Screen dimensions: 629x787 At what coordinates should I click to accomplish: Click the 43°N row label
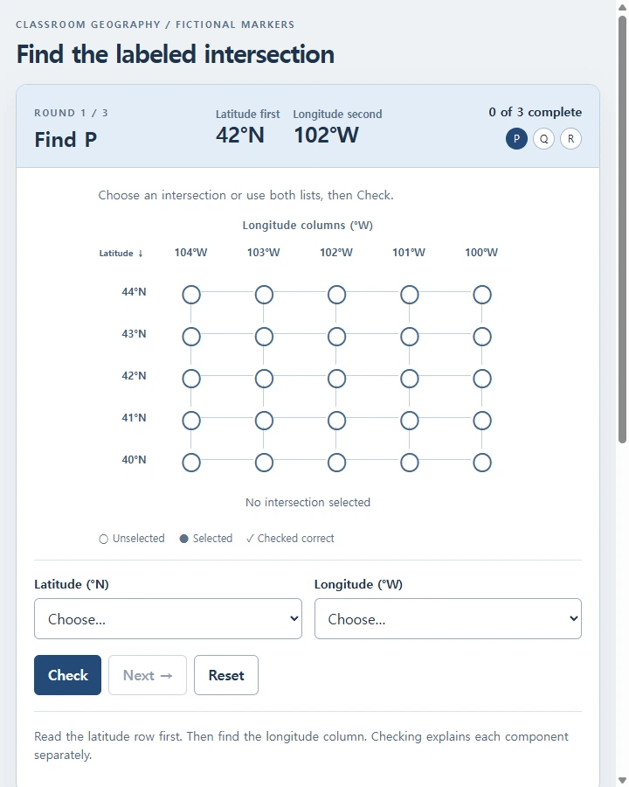tap(134, 334)
